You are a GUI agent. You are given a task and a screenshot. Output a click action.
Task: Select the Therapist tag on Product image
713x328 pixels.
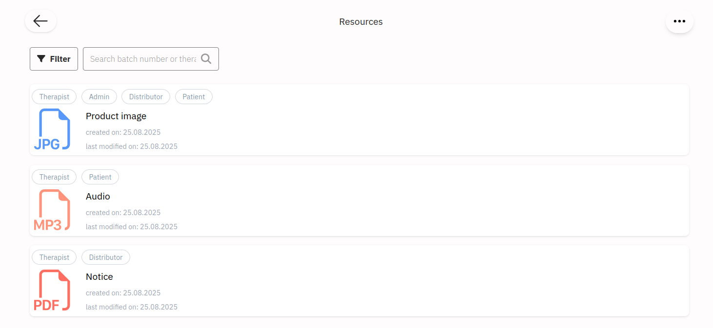click(x=54, y=97)
